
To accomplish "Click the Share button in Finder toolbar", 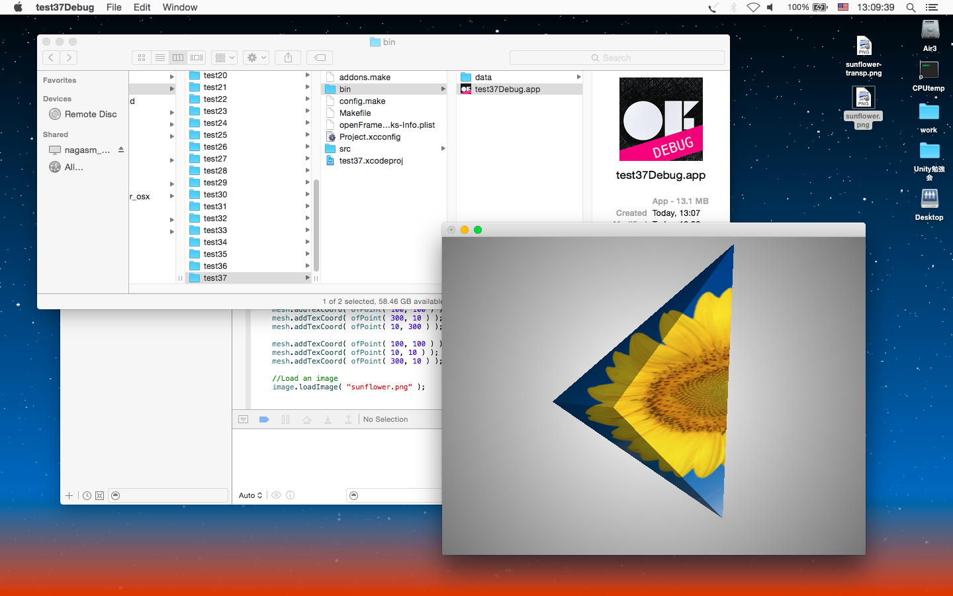I will pos(288,58).
